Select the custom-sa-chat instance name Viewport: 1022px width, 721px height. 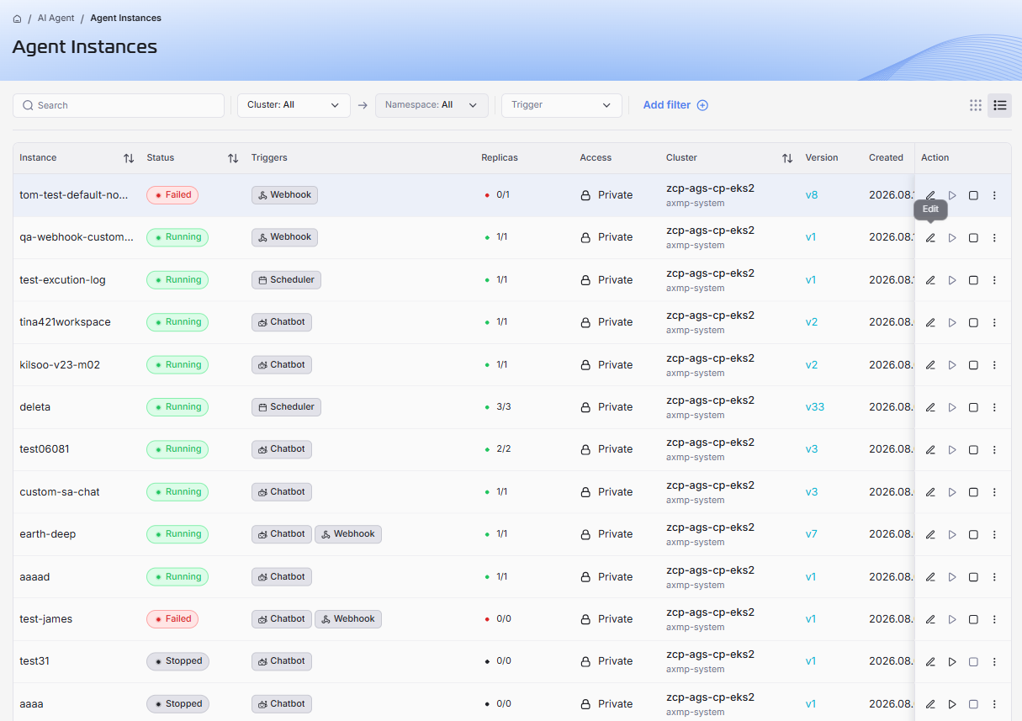60,492
